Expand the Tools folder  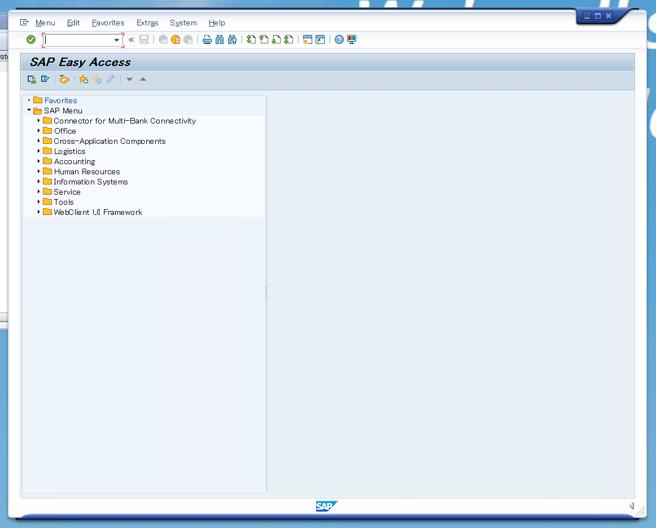click(x=38, y=202)
